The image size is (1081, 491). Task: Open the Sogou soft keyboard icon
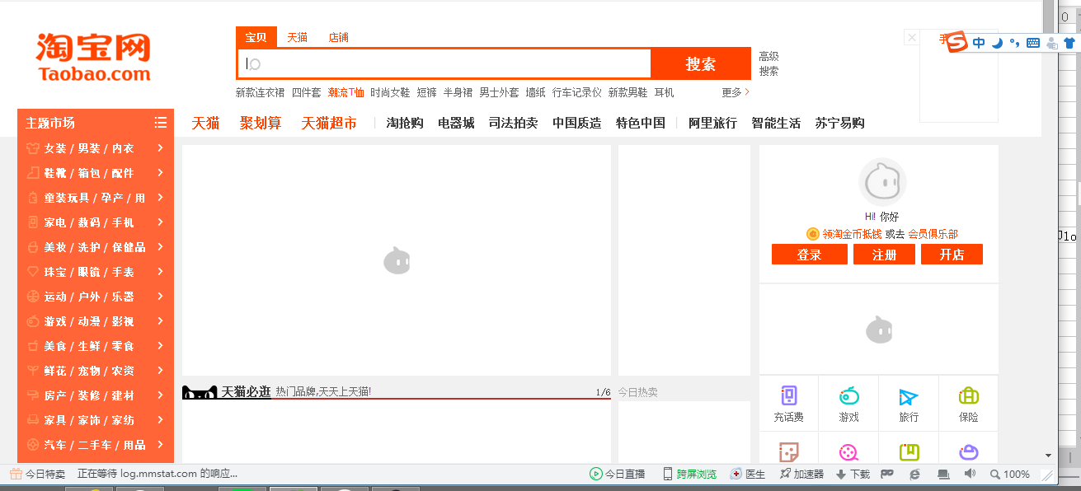click(1033, 43)
